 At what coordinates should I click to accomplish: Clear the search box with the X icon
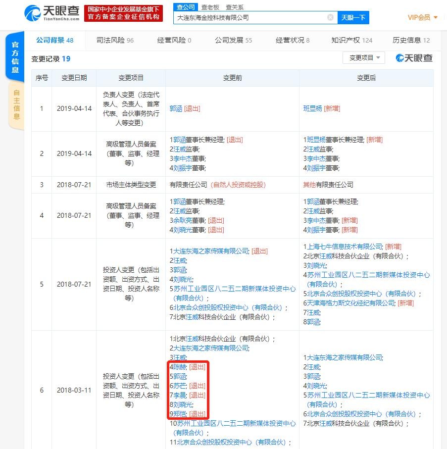pos(330,17)
